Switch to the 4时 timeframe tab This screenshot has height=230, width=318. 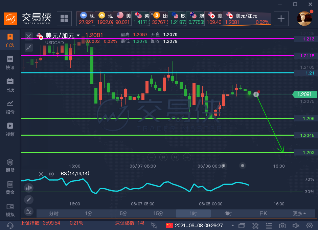tap(228, 213)
